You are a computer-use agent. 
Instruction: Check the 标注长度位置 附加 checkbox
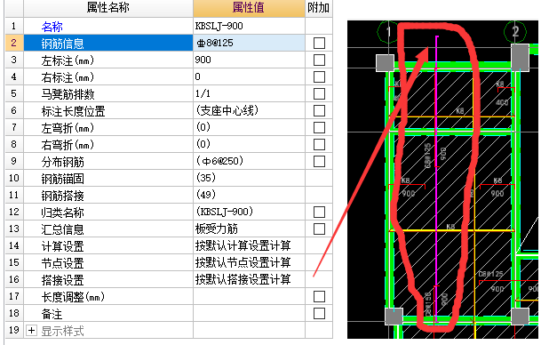coord(319,111)
